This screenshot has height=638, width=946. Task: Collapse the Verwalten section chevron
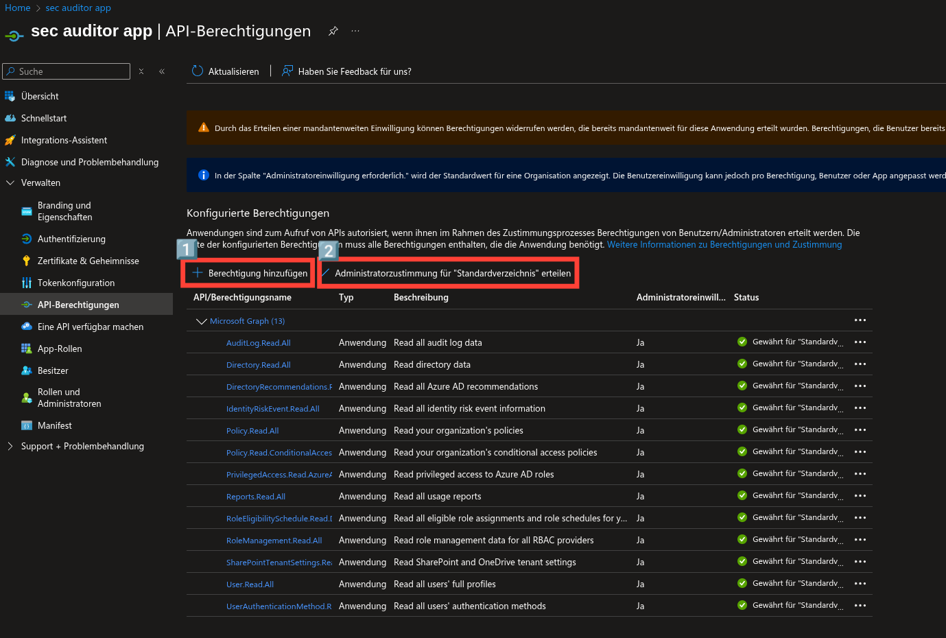tap(10, 182)
